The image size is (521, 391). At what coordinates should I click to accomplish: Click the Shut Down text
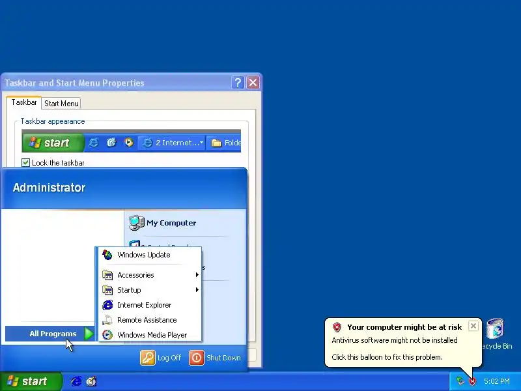[x=223, y=358]
